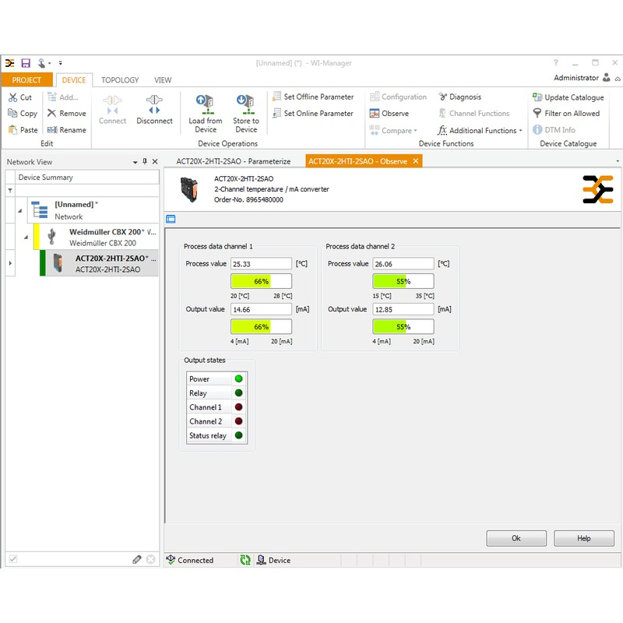
Task: Switch to ACT20X-2HTI-2SAO - Parameterize tab
Action: click(233, 161)
